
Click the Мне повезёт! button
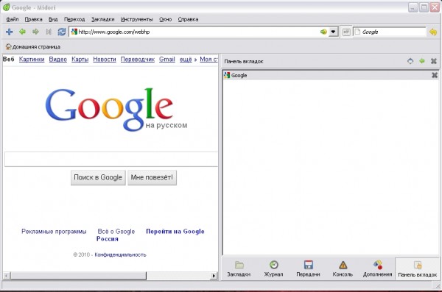152,177
